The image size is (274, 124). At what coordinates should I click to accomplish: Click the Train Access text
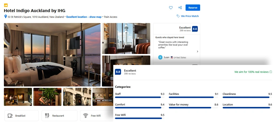[x=111, y=17]
